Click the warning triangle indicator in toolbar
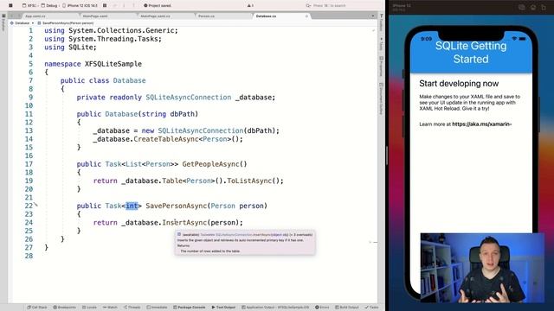Image resolution: width=554 pixels, height=311 pixels. 250,6
